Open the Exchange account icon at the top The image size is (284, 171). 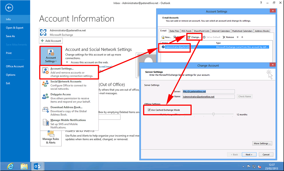43,33
